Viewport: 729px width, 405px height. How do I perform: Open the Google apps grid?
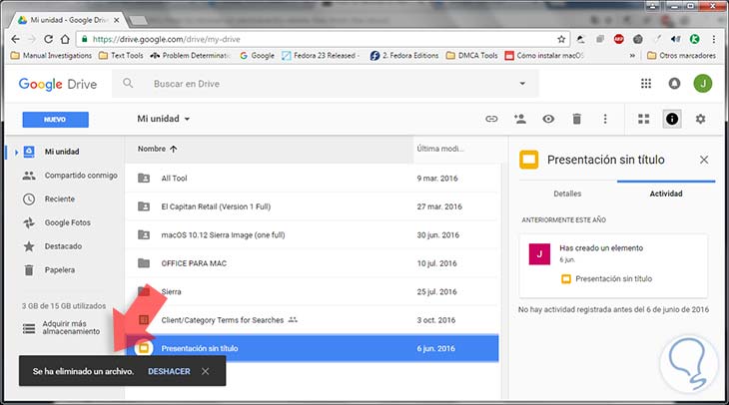coord(646,84)
